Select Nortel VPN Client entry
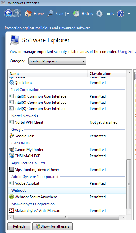The image size is (136, 233). coord(67,122)
